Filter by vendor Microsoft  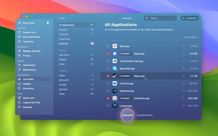pos(76,80)
